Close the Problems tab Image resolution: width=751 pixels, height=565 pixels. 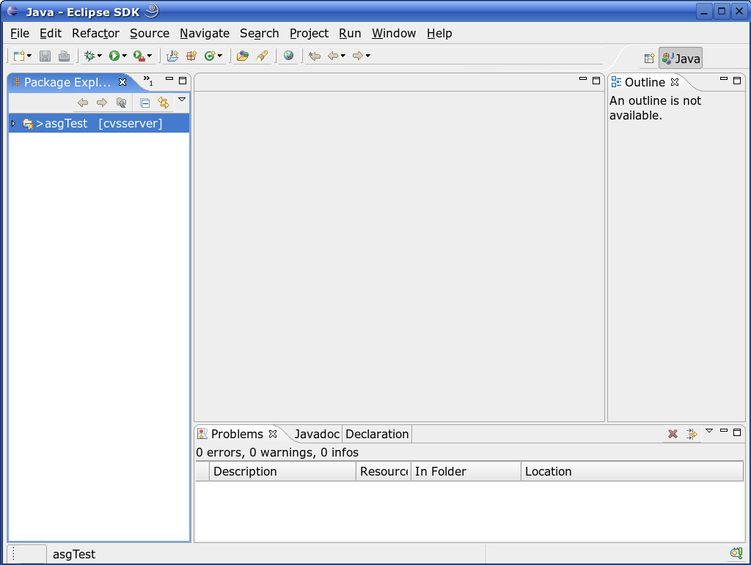coord(273,434)
